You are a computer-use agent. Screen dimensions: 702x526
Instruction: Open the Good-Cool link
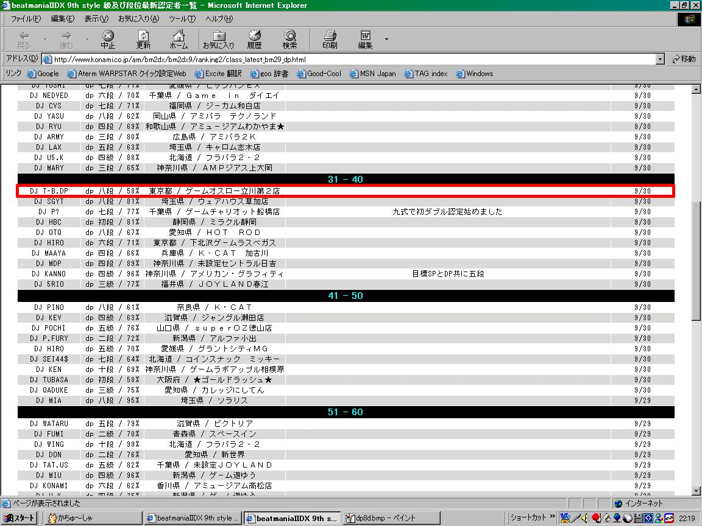point(319,73)
